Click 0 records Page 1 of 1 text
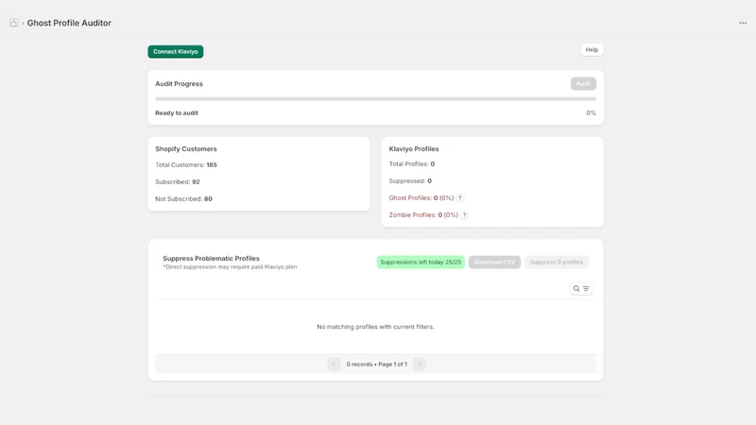The height and width of the screenshot is (425, 756). point(376,365)
